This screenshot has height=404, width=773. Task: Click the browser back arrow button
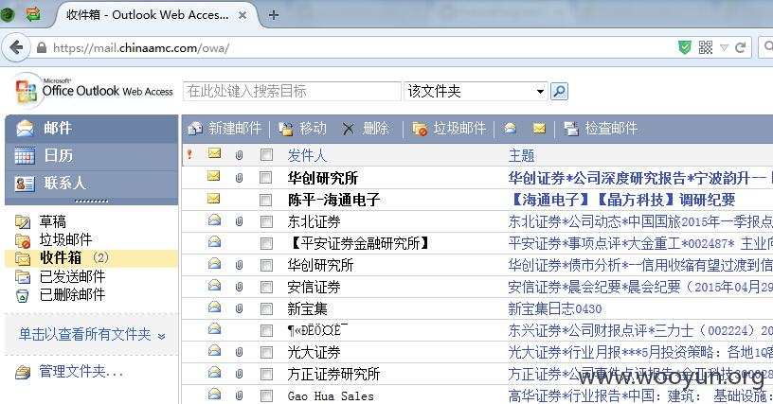(x=16, y=47)
